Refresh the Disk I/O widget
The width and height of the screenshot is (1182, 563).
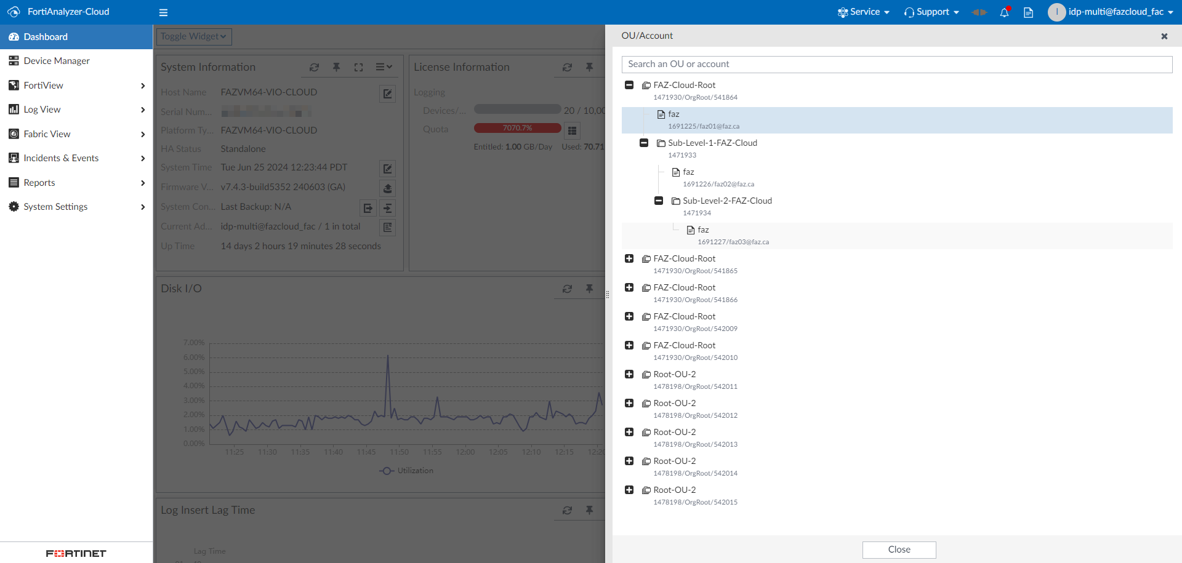tap(567, 289)
